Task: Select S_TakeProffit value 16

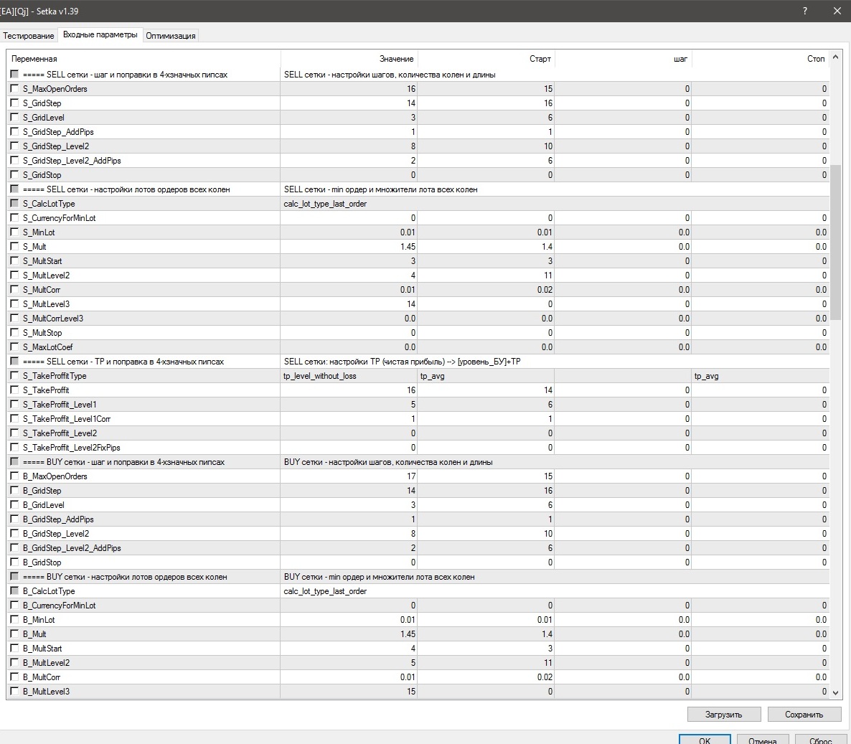Action: coord(349,390)
